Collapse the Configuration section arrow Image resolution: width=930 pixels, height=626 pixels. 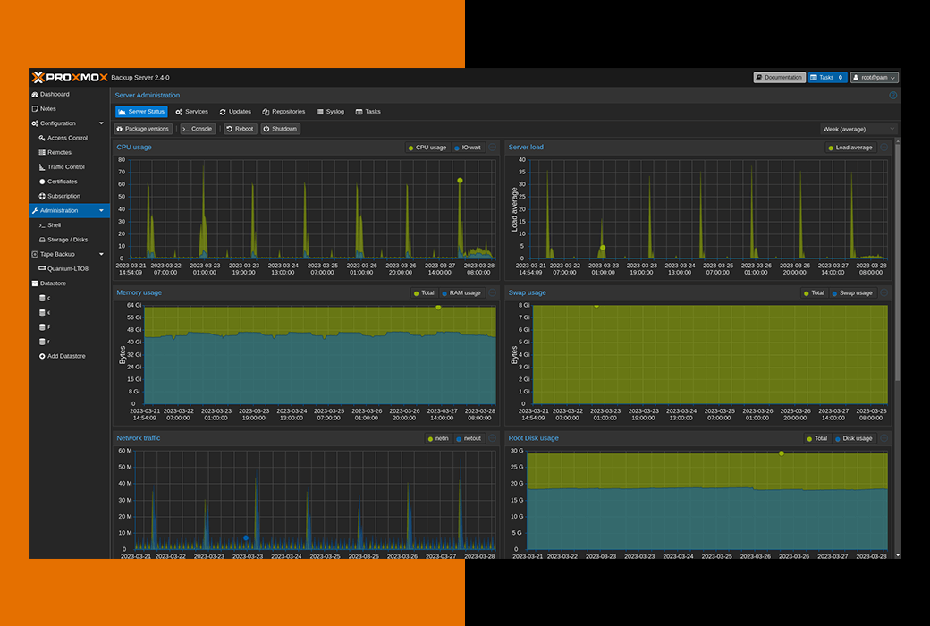pos(101,123)
